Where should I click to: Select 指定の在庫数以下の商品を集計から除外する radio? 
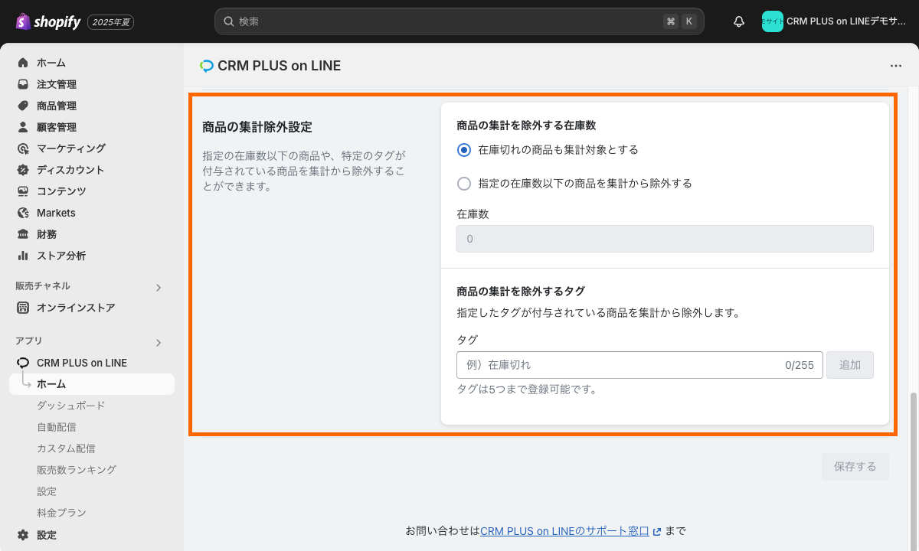pyautogui.click(x=463, y=184)
